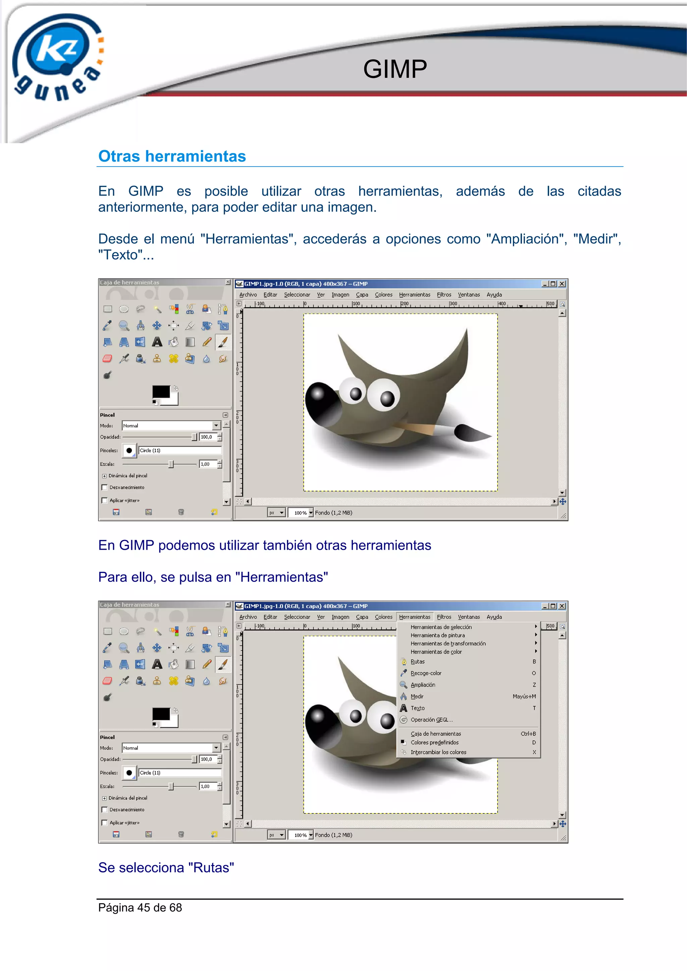Select the Clone stamp in upper toolbox
The width and height of the screenshot is (687, 971).
[x=157, y=359]
